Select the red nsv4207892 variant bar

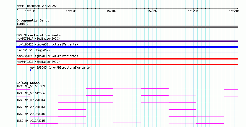[127, 59]
